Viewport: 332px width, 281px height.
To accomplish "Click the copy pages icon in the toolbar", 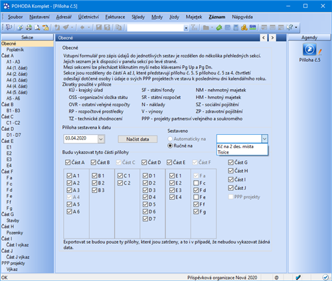I will 119,27.
